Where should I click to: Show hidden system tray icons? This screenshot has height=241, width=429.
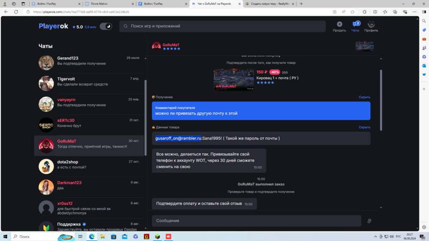tap(375, 237)
